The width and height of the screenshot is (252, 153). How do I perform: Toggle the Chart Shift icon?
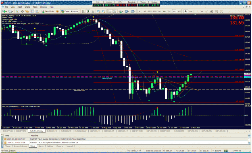(115, 11)
